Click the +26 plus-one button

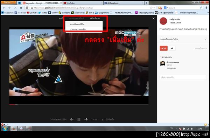[163, 48]
